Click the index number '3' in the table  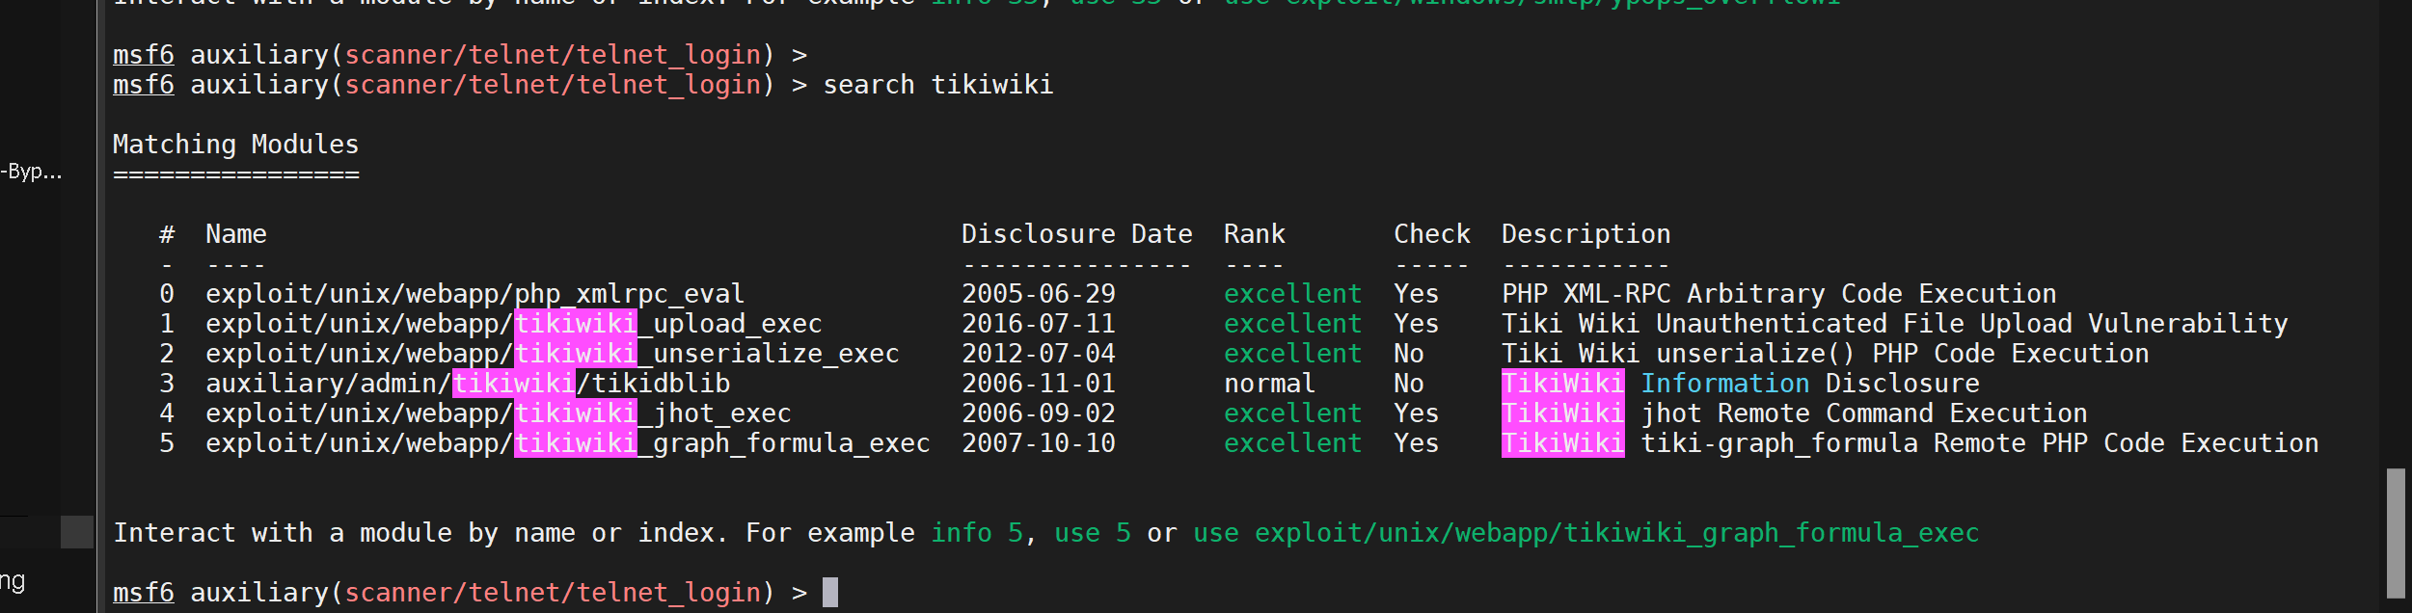[x=167, y=384]
